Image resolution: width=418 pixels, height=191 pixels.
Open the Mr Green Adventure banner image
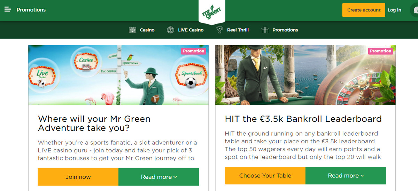tap(118, 75)
